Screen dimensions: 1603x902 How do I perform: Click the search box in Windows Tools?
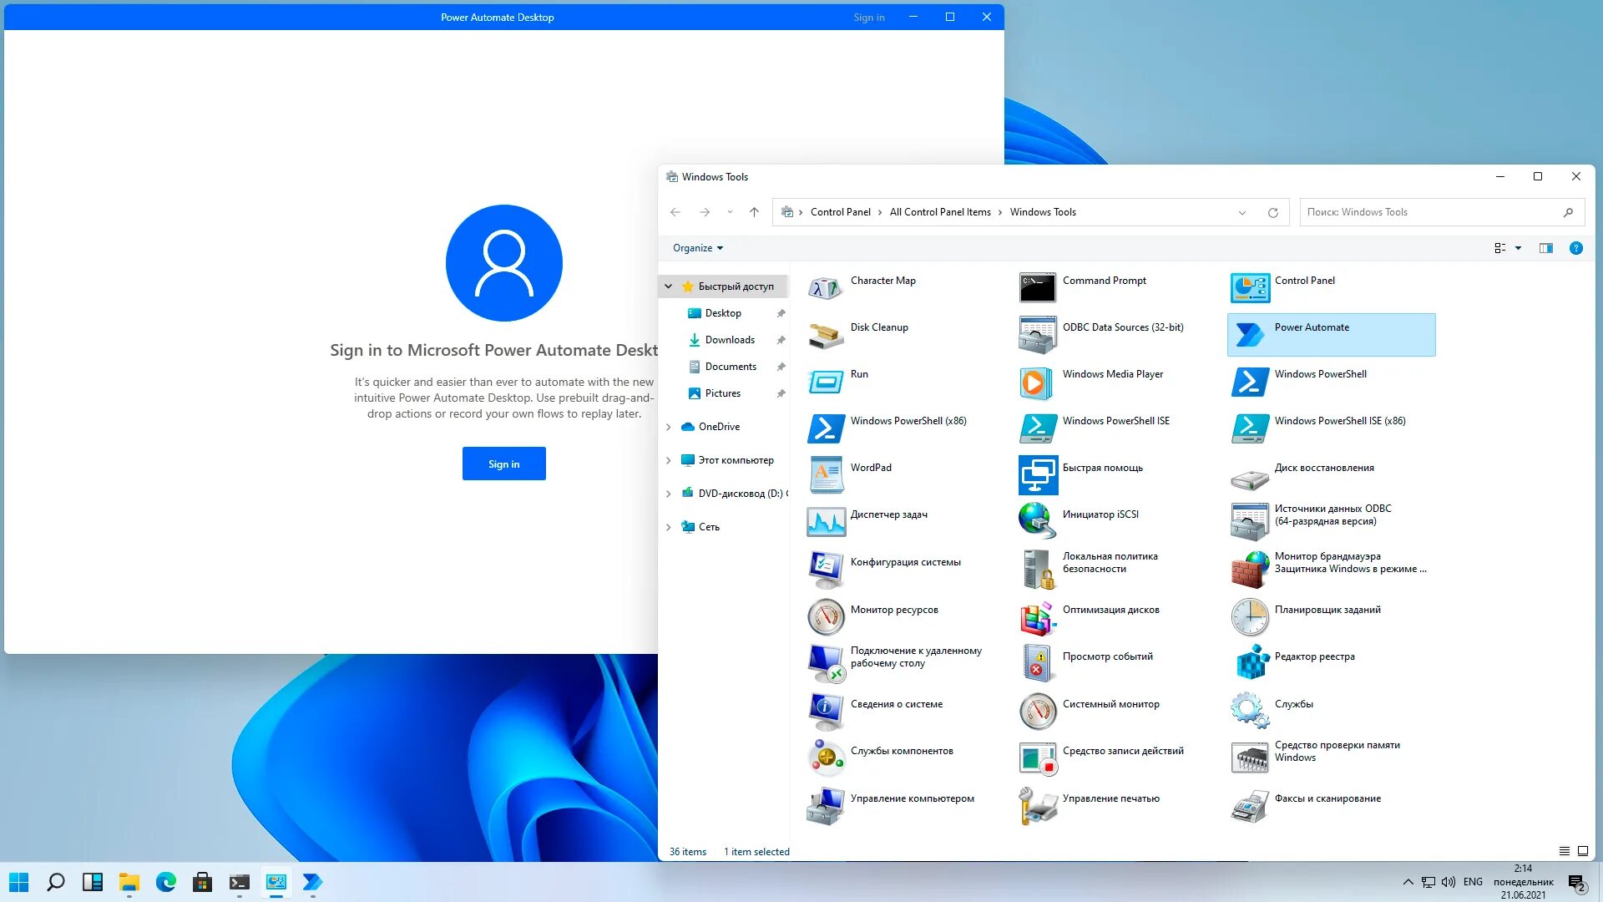point(1431,211)
